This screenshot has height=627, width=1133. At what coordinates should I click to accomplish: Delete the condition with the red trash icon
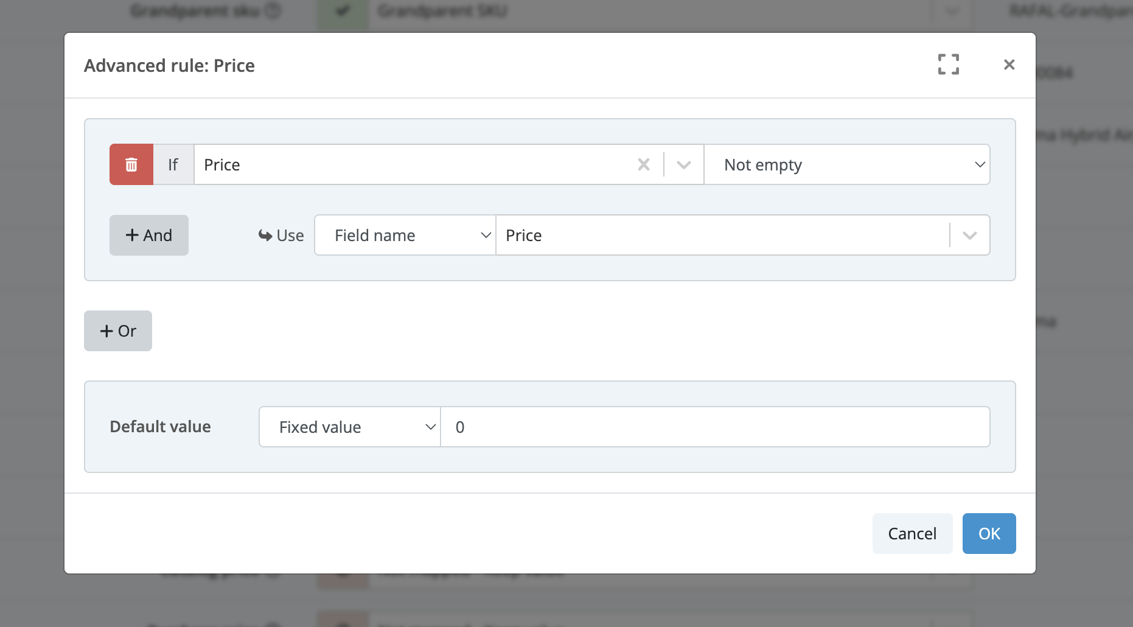[131, 164]
